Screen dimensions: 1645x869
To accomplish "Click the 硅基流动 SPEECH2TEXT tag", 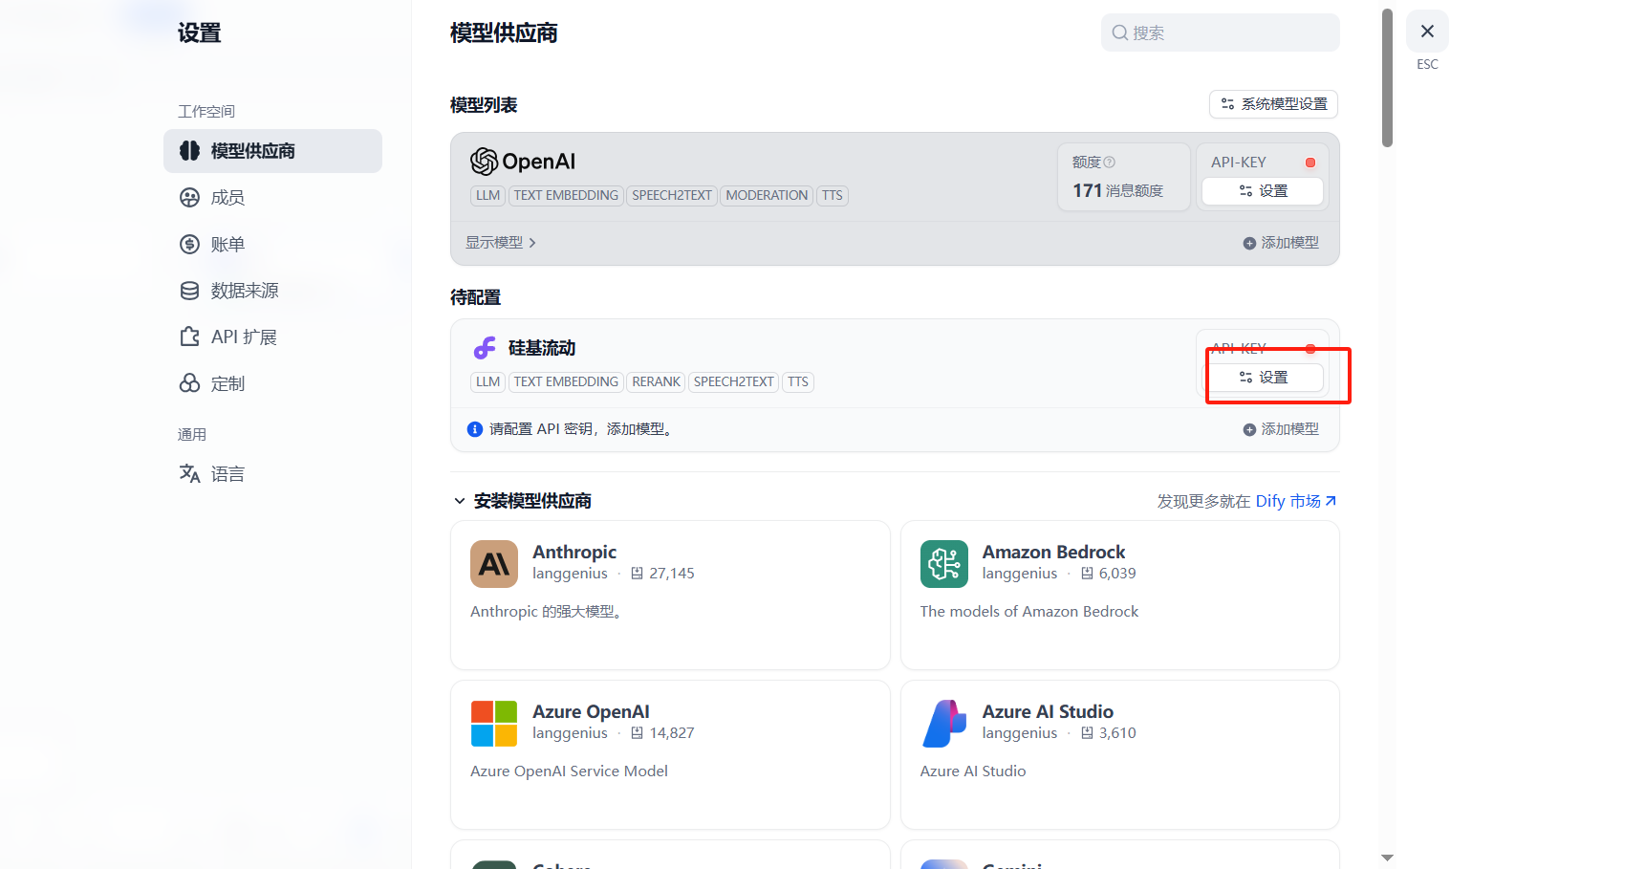I will [x=734, y=382].
